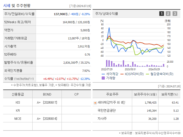The image size is (183, 137).
Task: Select the stock price 137,900원 value
Action: point(61,14)
